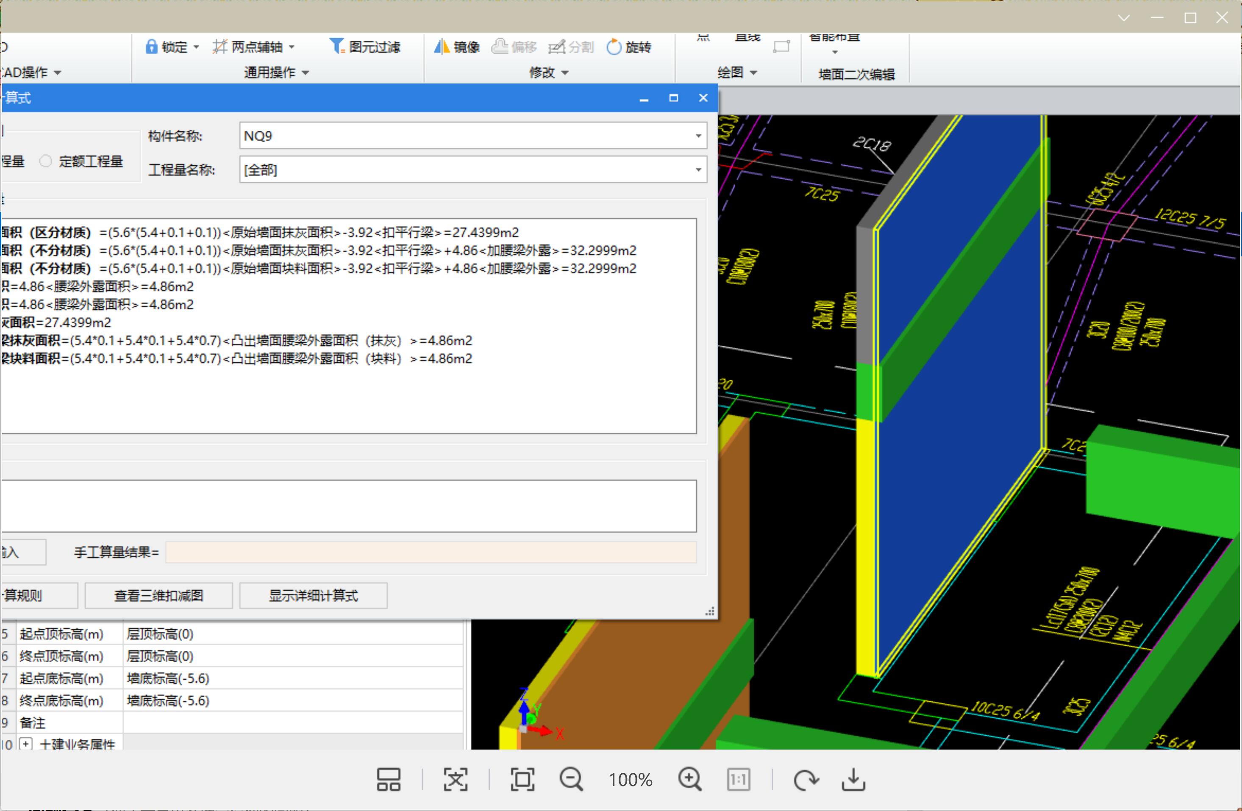Click the manual formula input box
The height and width of the screenshot is (811, 1242).
tap(349, 506)
